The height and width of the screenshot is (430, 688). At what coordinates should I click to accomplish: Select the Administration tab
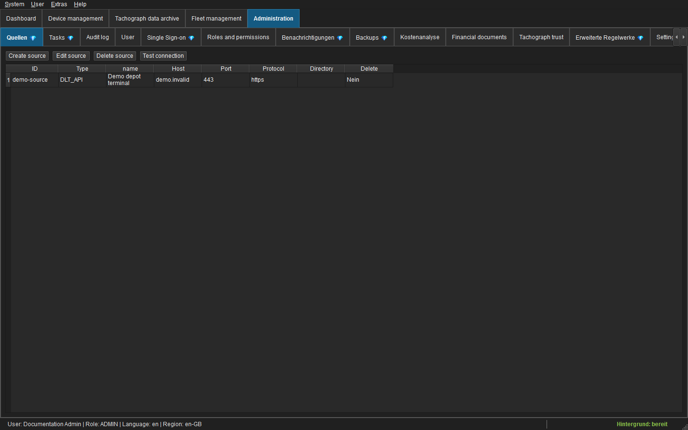click(x=273, y=19)
